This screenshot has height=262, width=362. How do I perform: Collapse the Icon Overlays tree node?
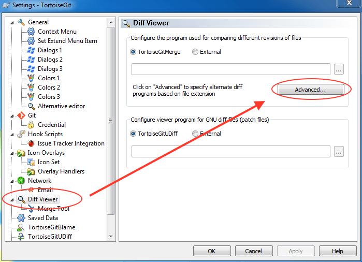12,153
